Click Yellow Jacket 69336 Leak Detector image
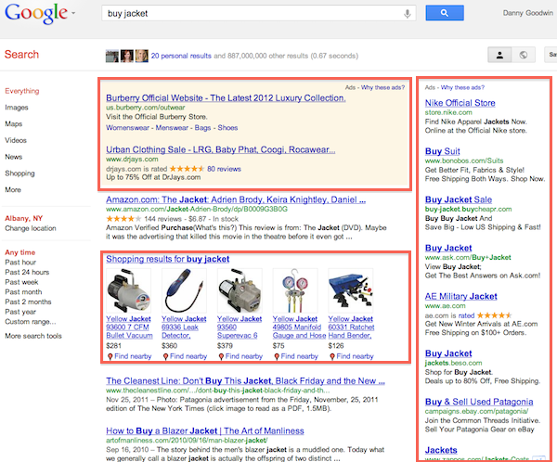Image resolution: width=557 pixels, height=462 pixels. 184,290
